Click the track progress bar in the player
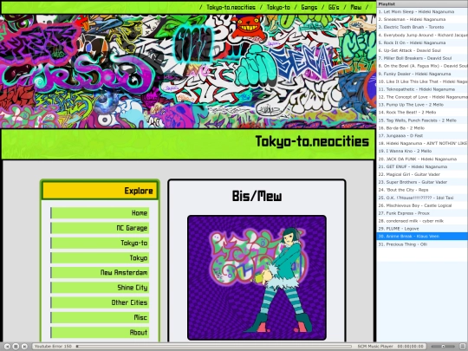The width and height of the screenshot is (468, 351). click(x=214, y=346)
